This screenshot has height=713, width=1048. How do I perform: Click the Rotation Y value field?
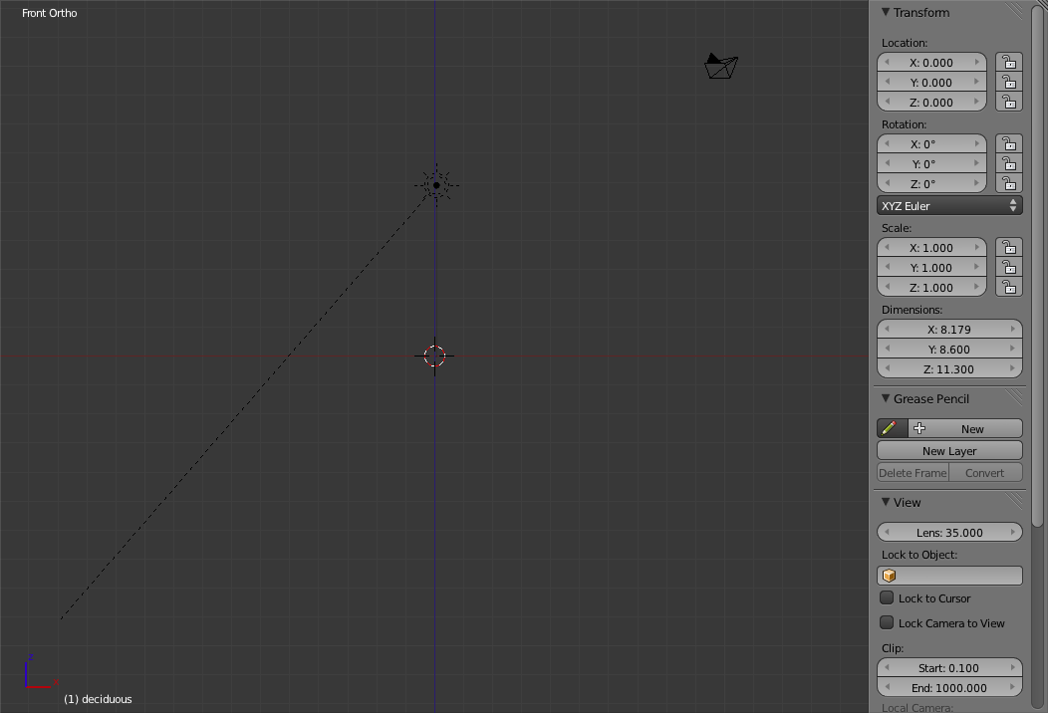pos(931,163)
